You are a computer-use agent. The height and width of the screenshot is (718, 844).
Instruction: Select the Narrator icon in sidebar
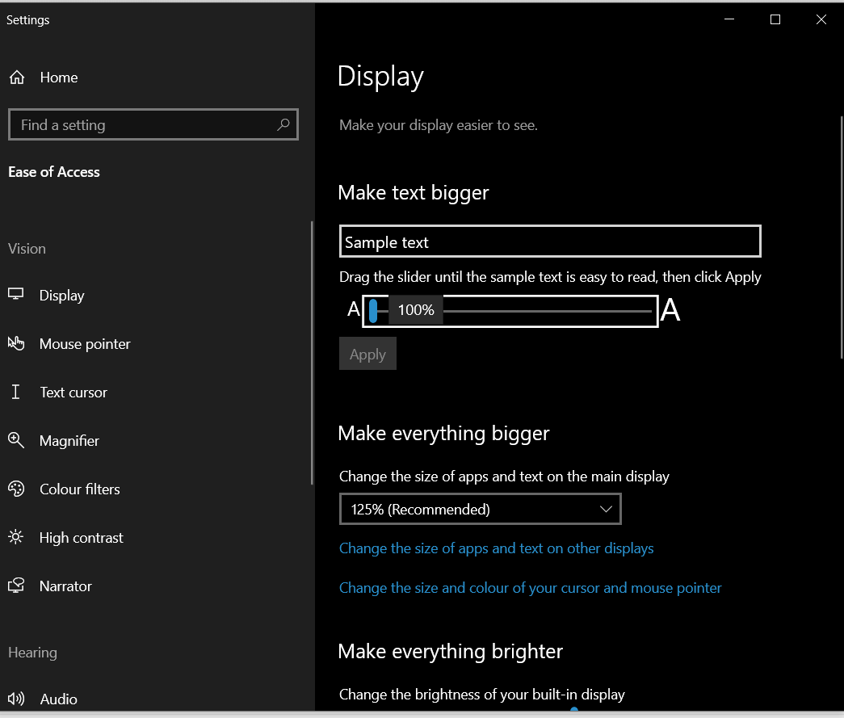coord(16,586)
